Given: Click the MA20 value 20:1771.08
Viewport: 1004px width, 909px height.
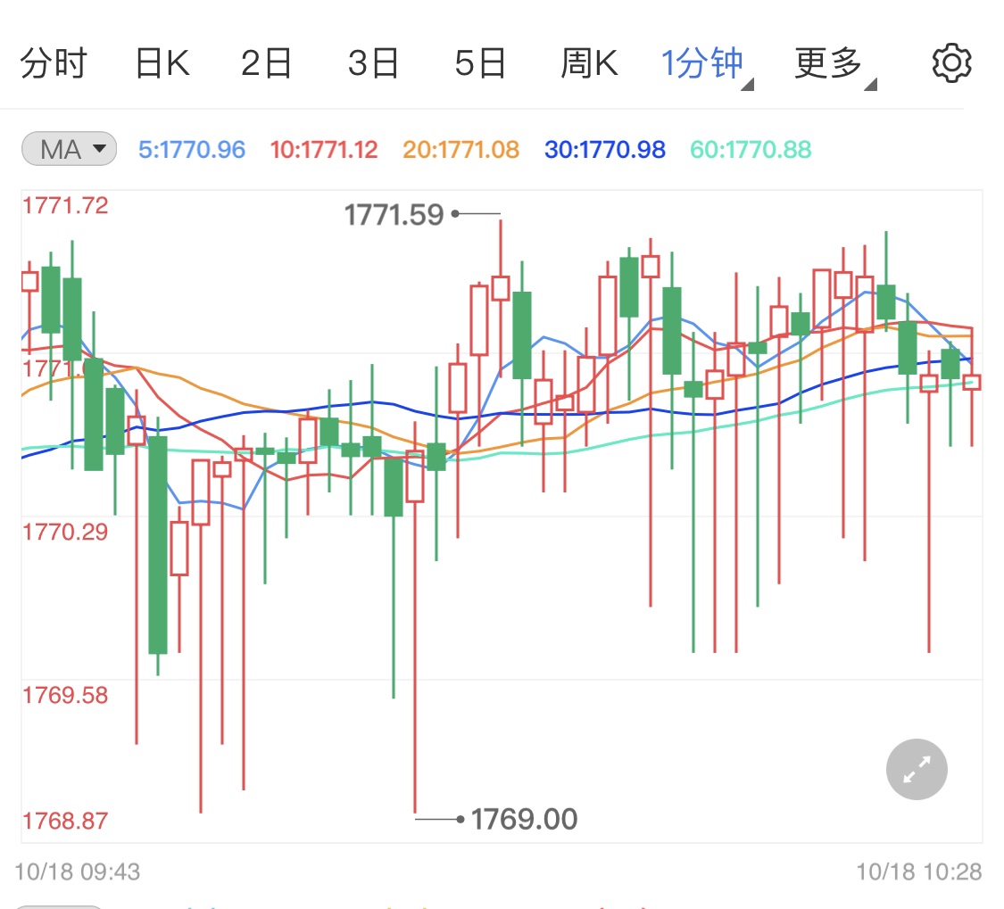Looking at the screenshot, I should 461,150.
